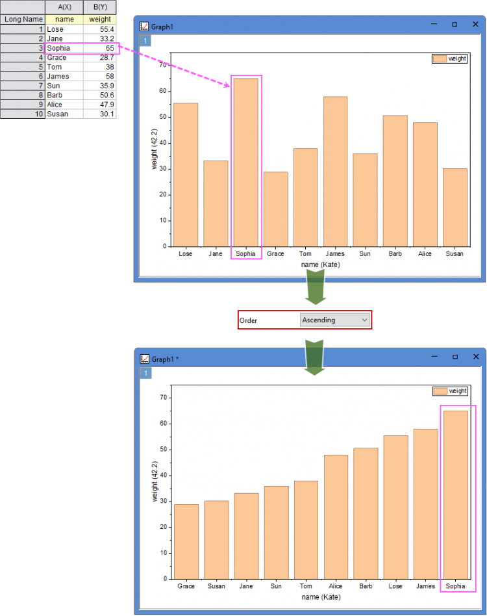
Task: Click the weight legend swatch in top graph
Action: coord(440,58)
